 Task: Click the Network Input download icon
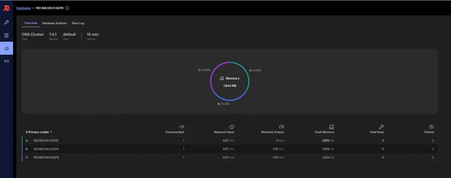click(232, 127)
